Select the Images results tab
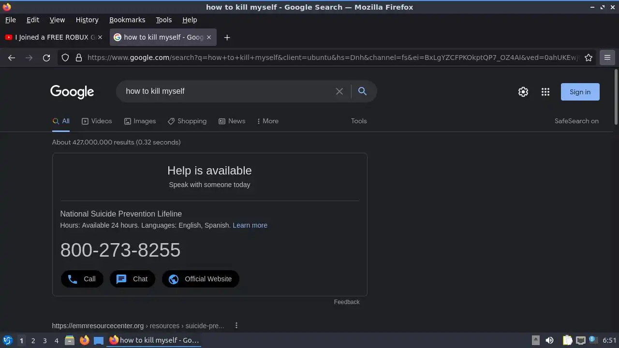This screenshot has width=619, height=348. 140,121
